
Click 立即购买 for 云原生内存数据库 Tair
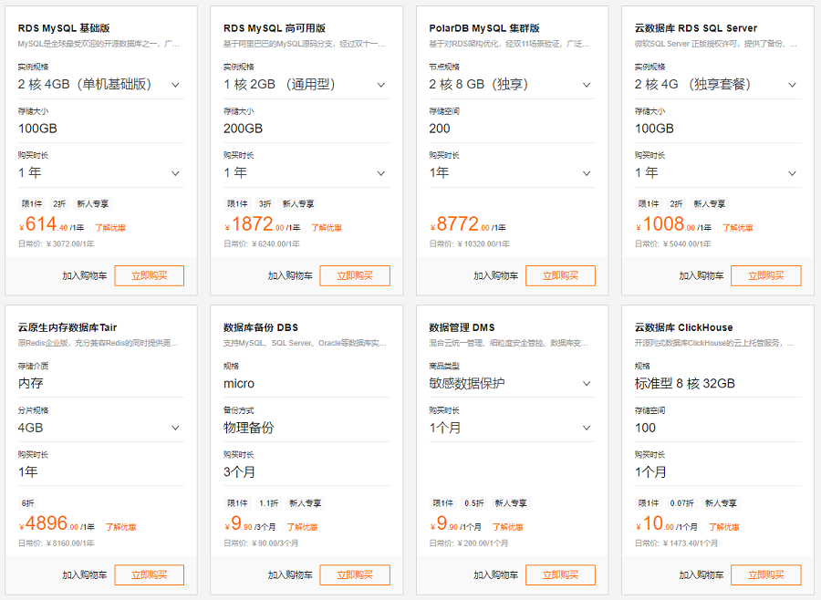click(150, 574)
